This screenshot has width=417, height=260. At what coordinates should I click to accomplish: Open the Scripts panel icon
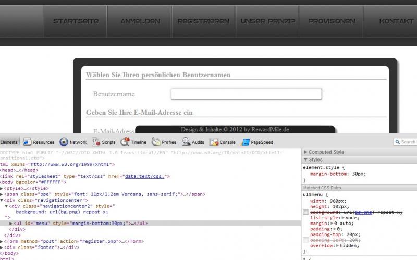96,142
